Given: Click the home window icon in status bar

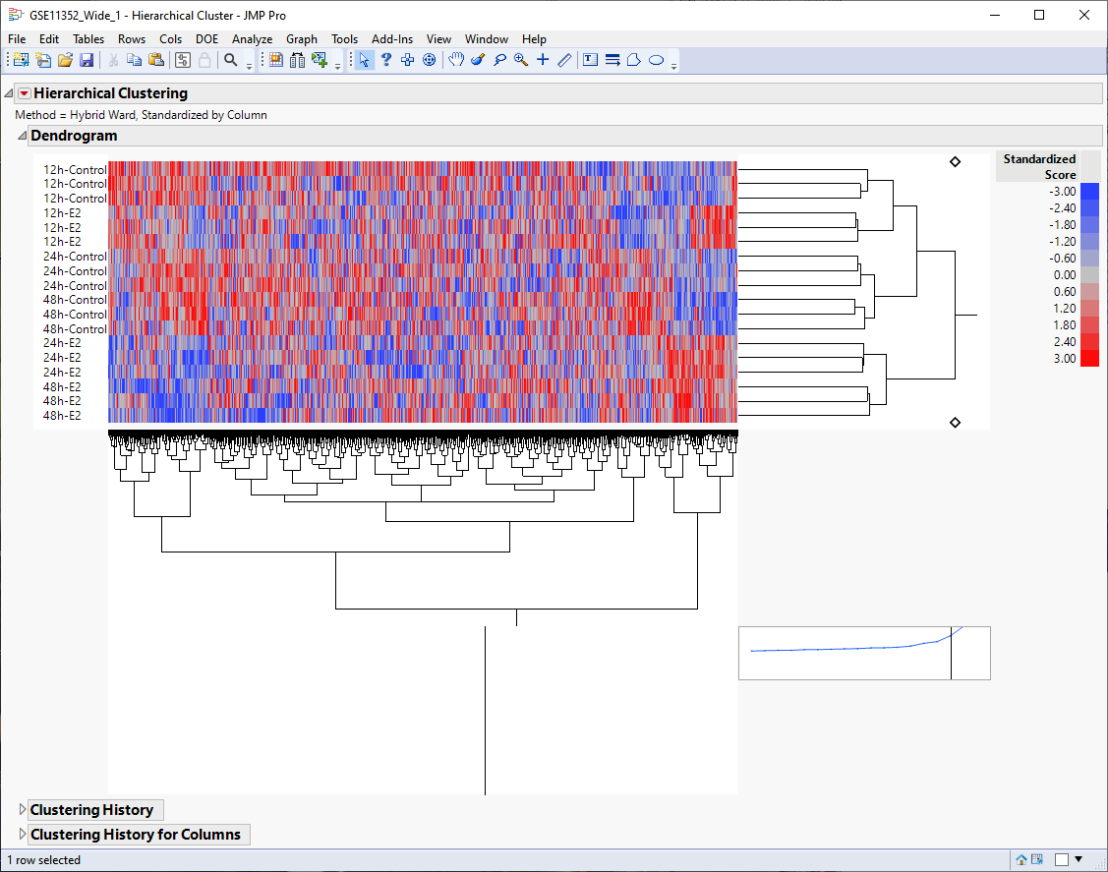Looking at the screenshot, I should 1021,860.
